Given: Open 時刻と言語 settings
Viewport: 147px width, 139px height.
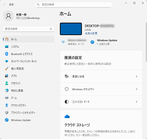Looking at the screenshot, I should pyautogui.click(x=29, y=90).
